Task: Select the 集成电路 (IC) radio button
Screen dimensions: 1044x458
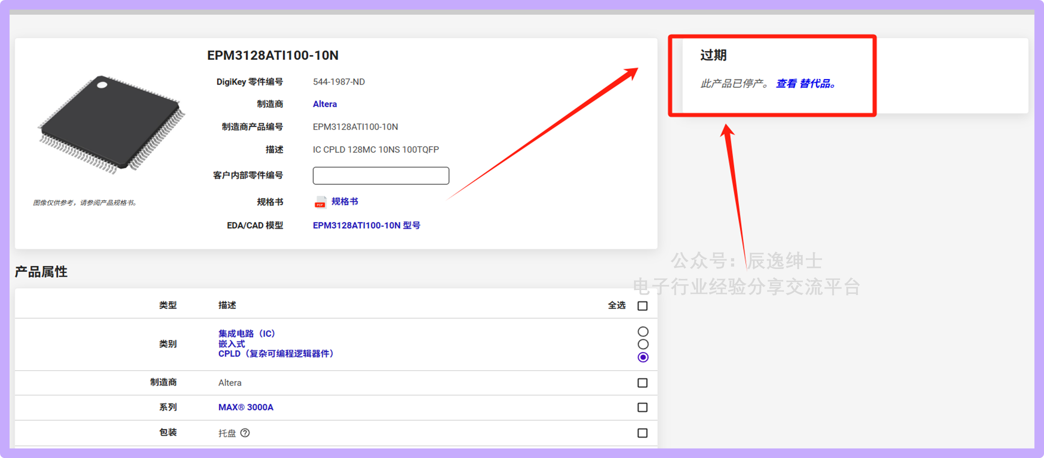Action: coord(643,332)
